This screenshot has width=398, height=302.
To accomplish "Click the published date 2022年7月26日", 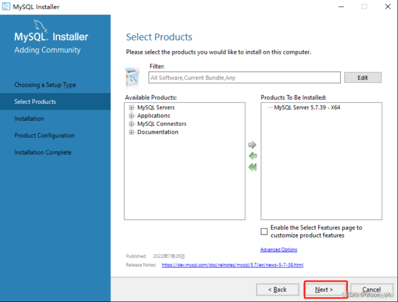I will (x=169, y=256).
